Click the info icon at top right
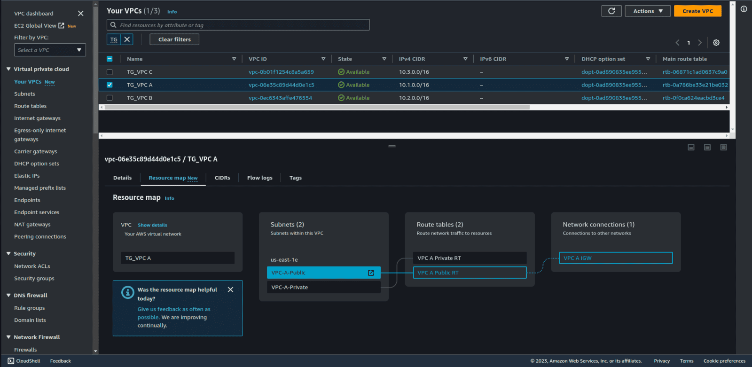The width and height of the screenshot is (752, 367). point(744,9)
